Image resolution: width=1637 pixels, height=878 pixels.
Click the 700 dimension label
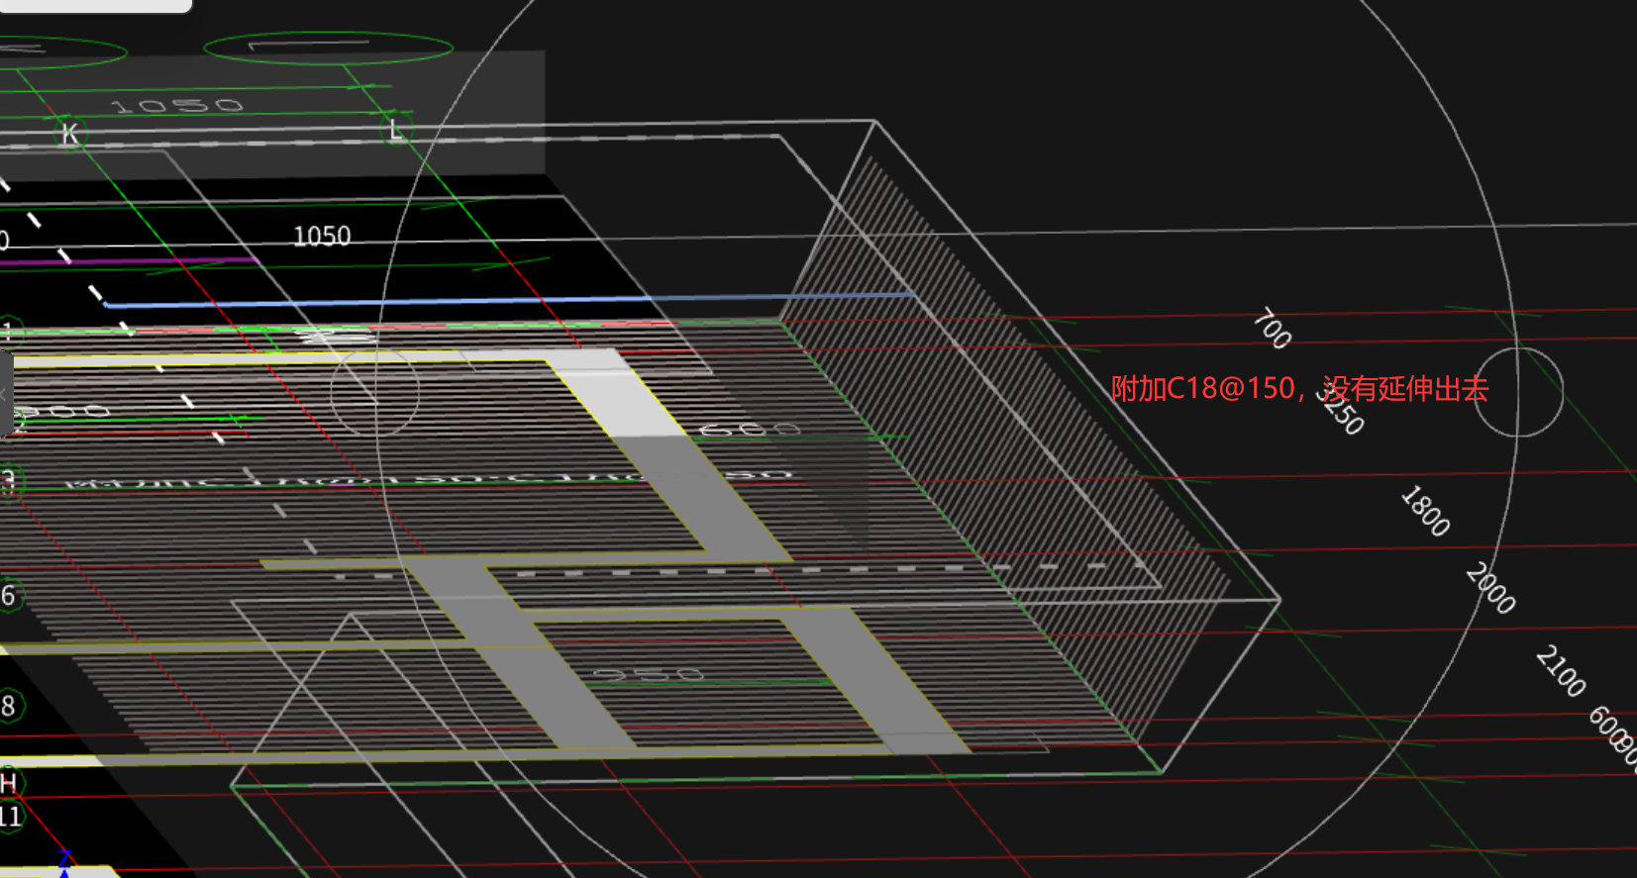(x=1273, y=329)
